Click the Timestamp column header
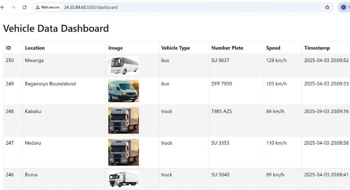Viewport: 350px width, 190px height. pos(317,48)
